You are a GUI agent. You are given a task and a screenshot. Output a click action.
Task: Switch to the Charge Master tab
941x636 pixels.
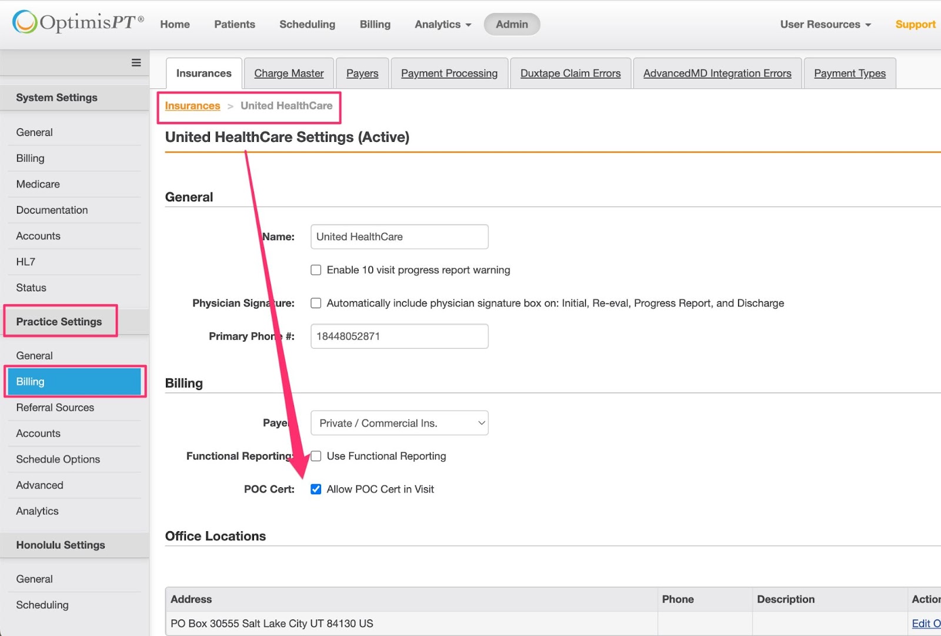pyautogui.click(x=289, y=73)
